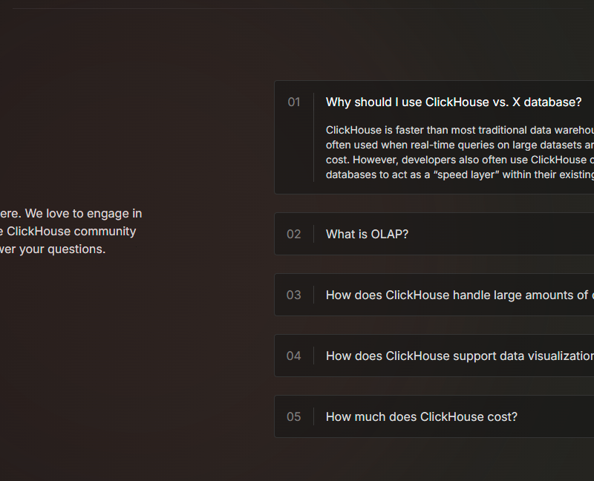Click the 01 number label
The width and height of the screenshot is (594, 481).
294,102
